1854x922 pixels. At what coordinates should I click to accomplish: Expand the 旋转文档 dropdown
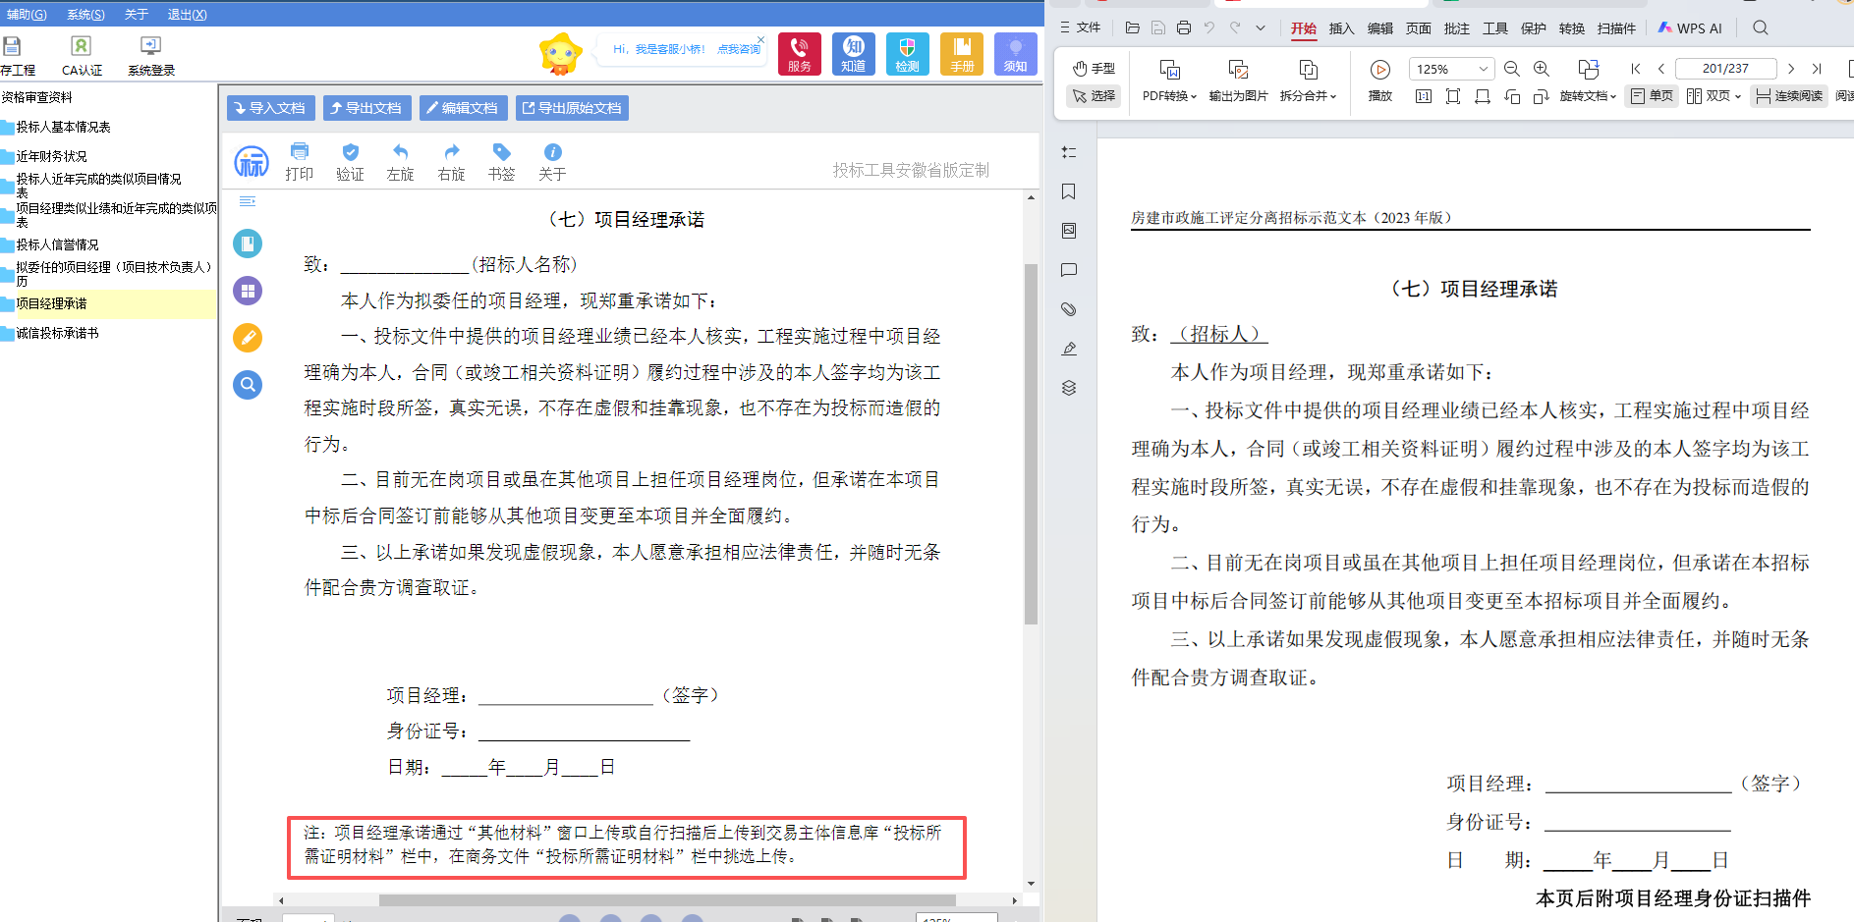click(x=1588, y=96)
